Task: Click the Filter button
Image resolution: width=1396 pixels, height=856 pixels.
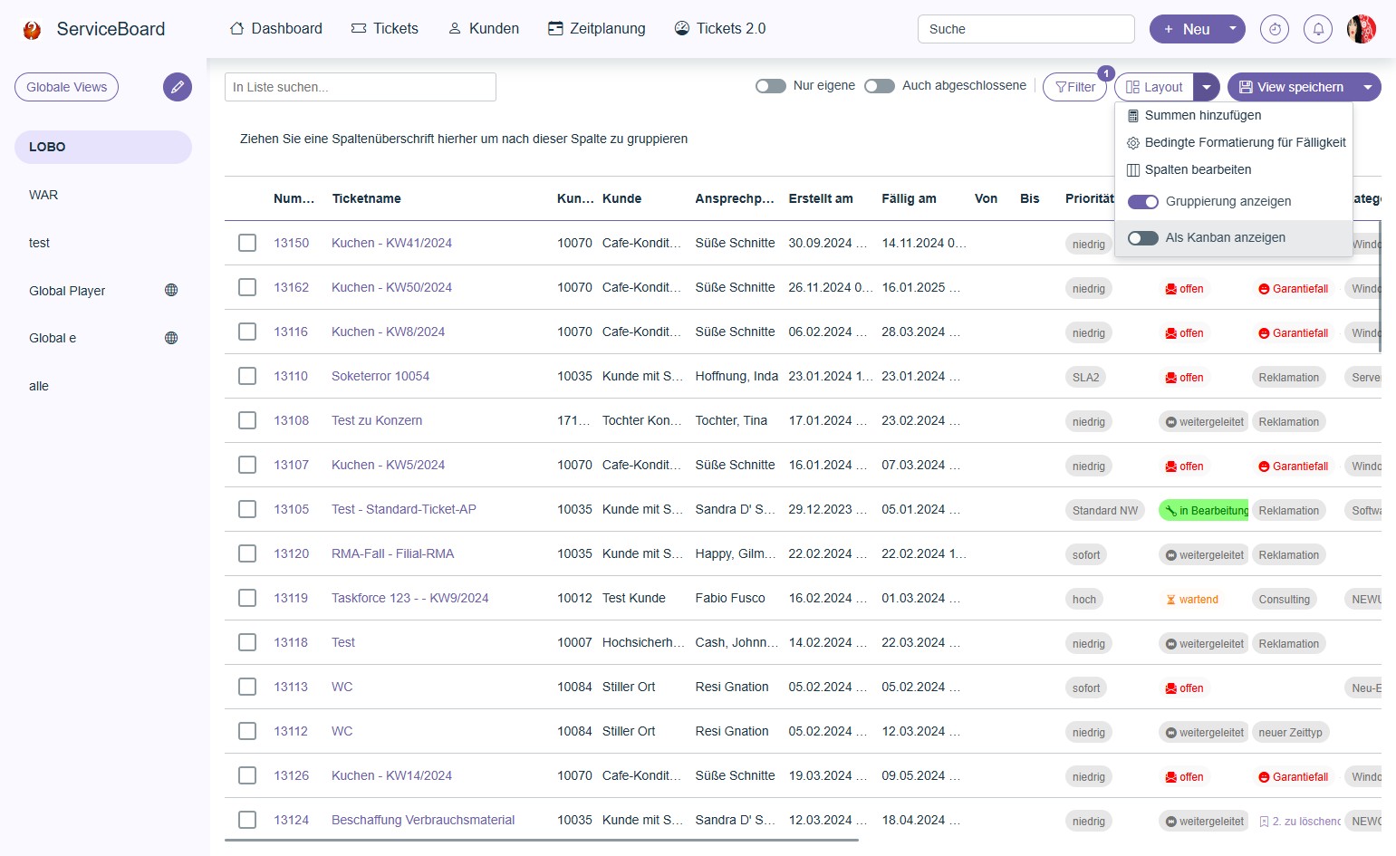Action: coord(1075,87)
